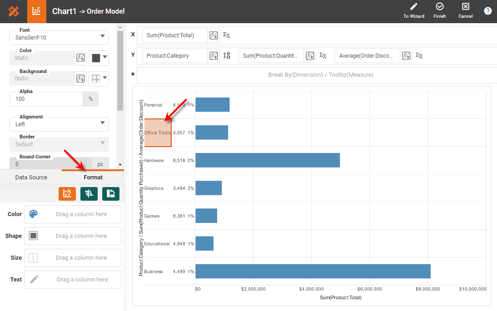Screen dimensions: 497x311
Task: Switch to the Data Source tab
Action: coord(31,178)
